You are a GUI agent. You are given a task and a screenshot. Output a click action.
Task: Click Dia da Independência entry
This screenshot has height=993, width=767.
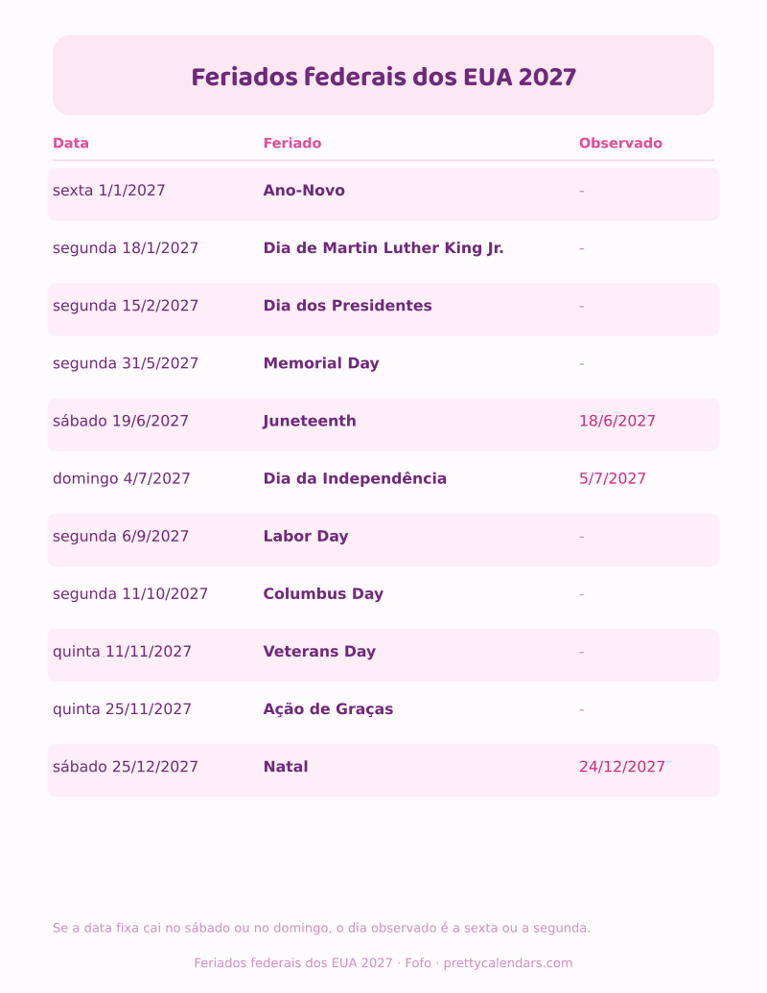[x=355, y=479]
